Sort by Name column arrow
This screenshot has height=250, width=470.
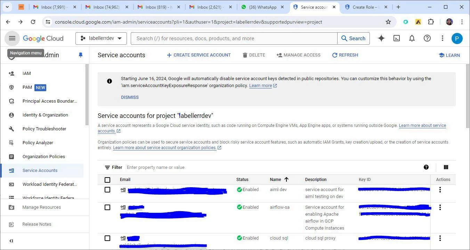pyautogui.click(x=286, y=180)
